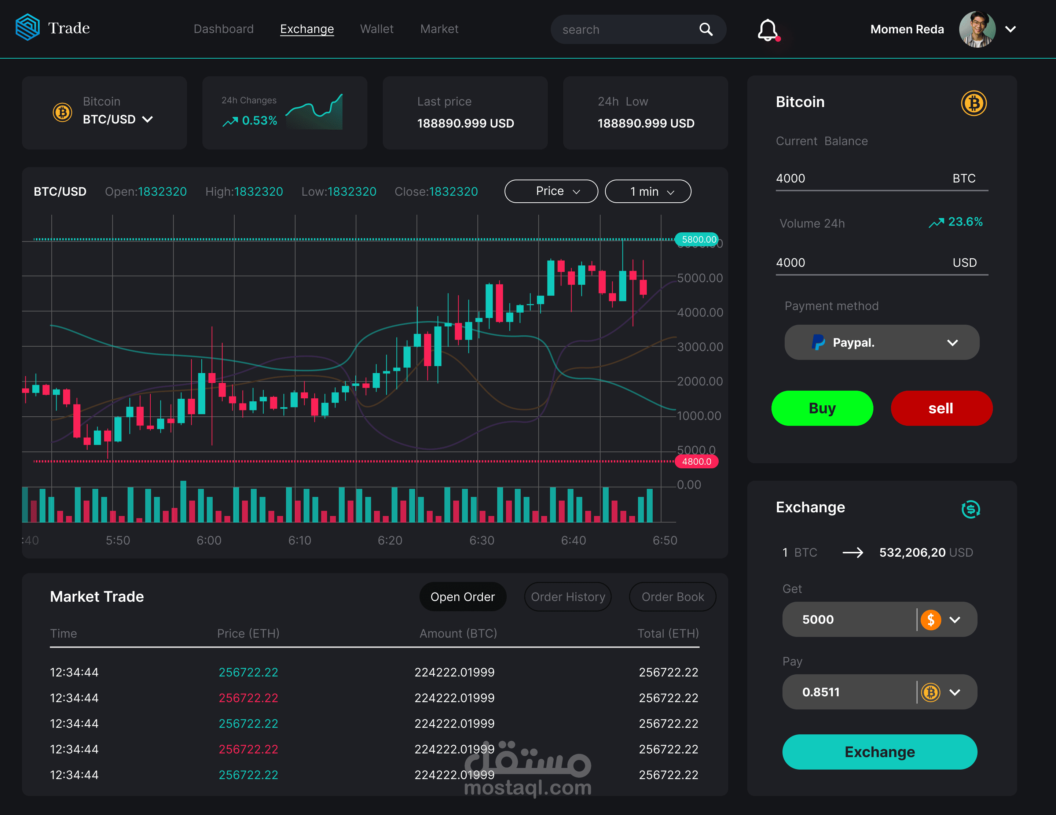1056x815 pixels.
Task: Open the 1 min interval dropdown
Action: coord(648,192)
